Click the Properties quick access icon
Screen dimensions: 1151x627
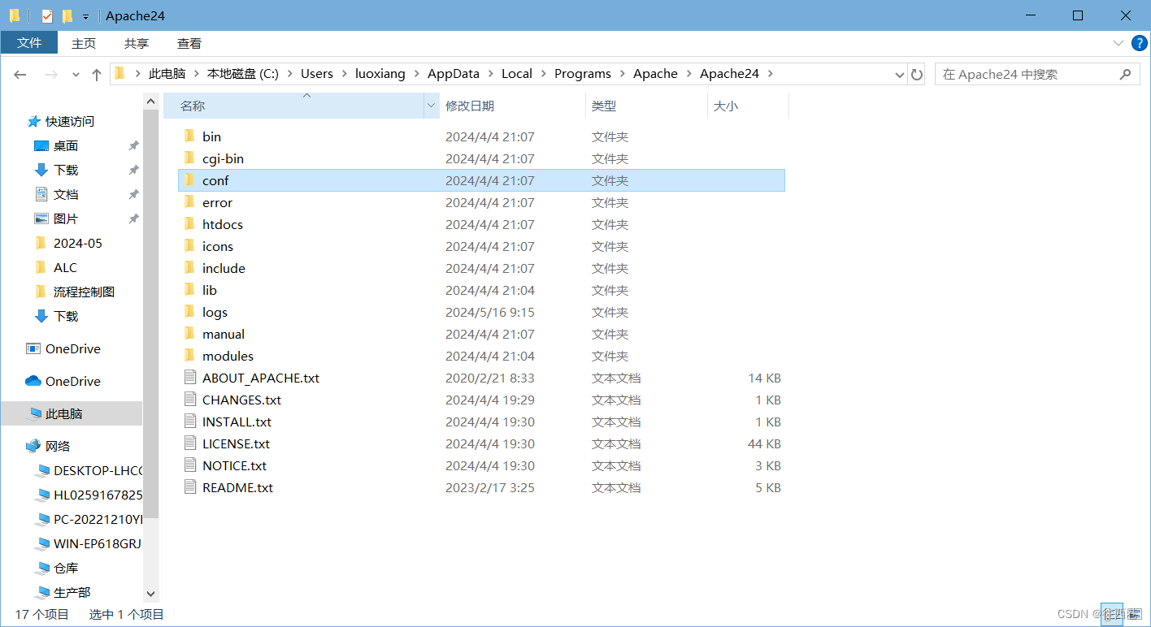point(47,15)
